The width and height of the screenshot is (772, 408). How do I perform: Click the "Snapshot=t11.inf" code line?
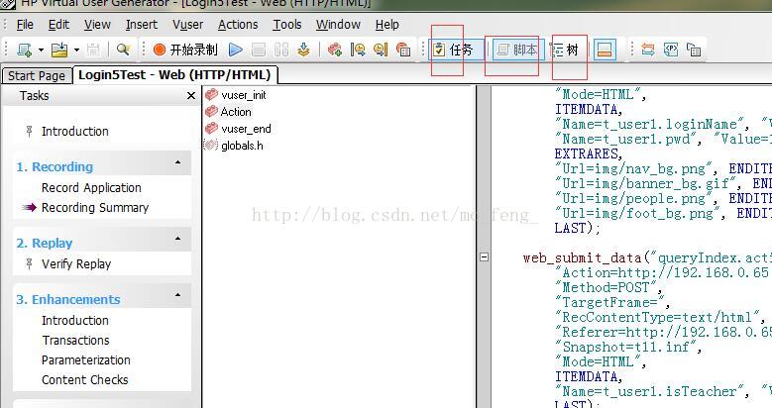(628, 347)
